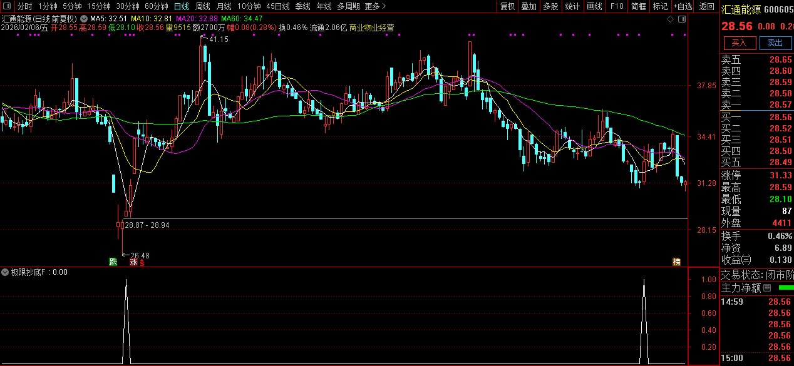Viewport: 794px width, 366px height.
Task: Expand the 极限抄底F indicator dropdown
Action: pyautogui.click(x=6, y=273)
